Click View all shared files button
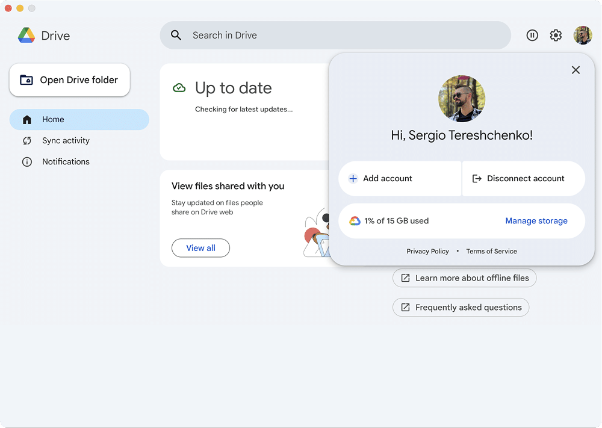This screenshot has width=602, height=428. tap(200, 248)
